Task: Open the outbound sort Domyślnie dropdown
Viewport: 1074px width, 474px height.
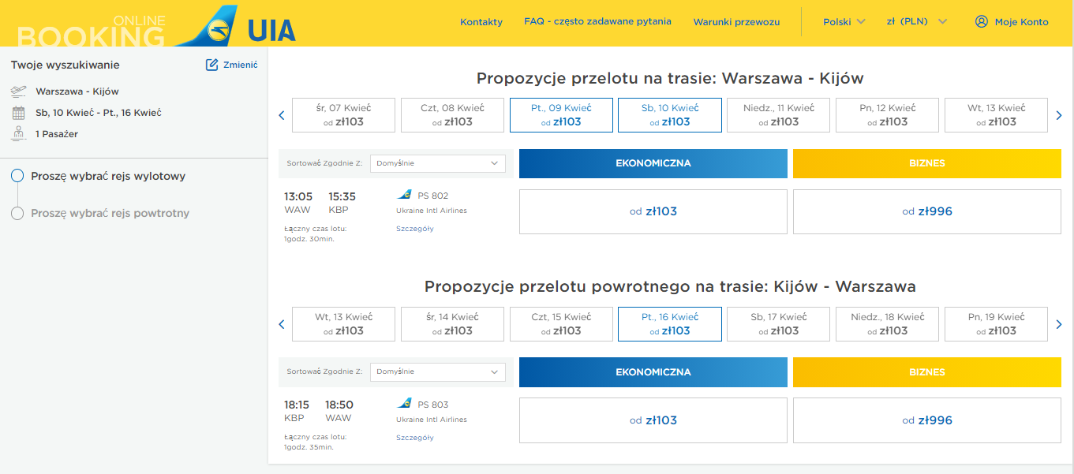Action: pos(438,163)
